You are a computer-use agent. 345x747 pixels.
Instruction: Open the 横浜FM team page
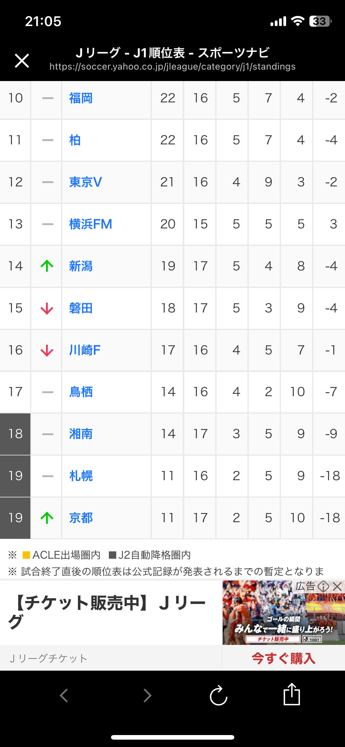click(90, 224)
